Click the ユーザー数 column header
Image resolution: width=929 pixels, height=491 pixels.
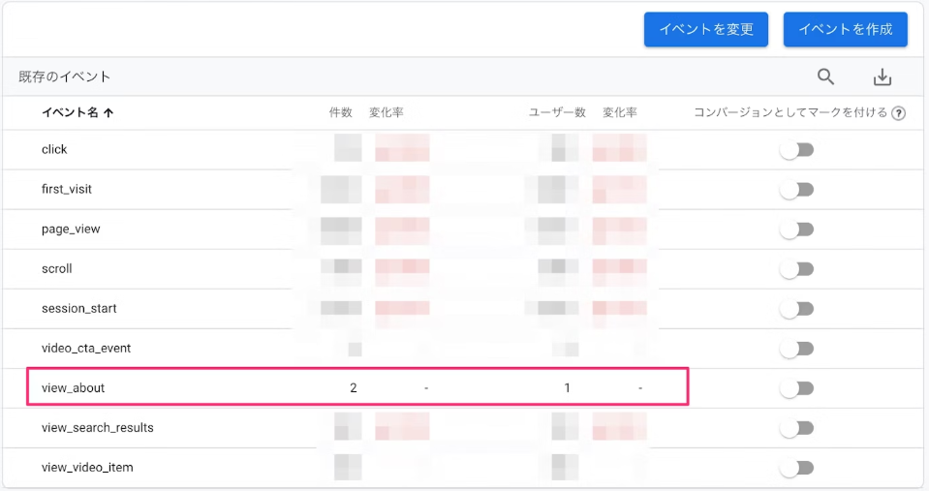coord(557,113)
